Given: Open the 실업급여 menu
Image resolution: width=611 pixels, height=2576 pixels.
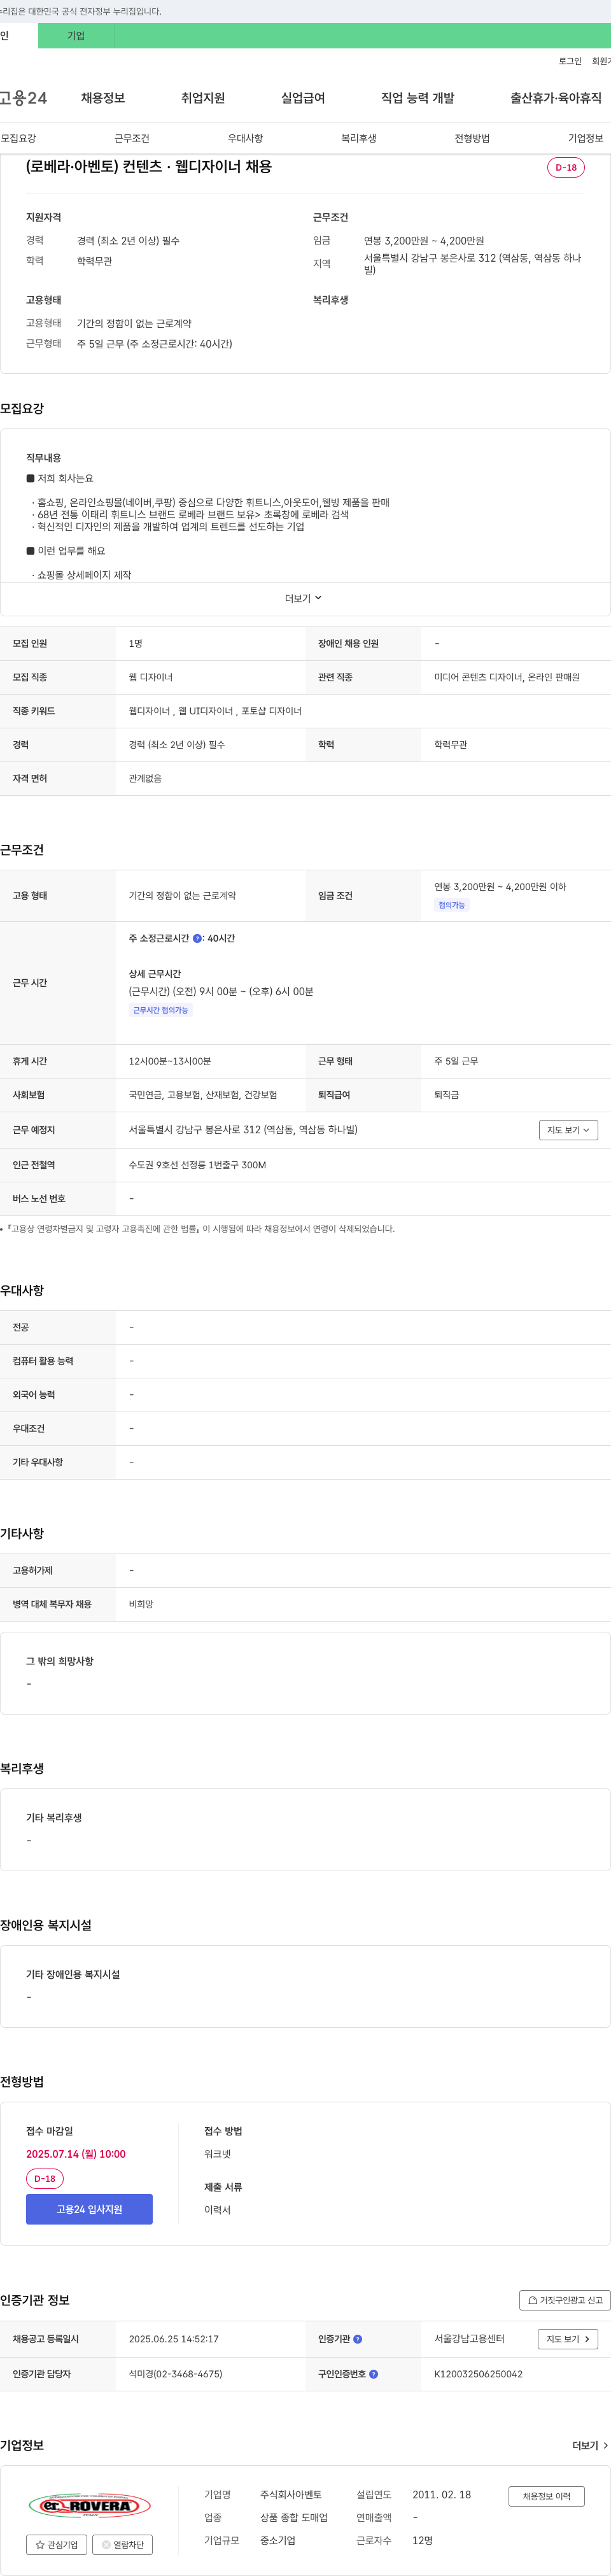Looking at the screenshot, I should pos(303,98).
